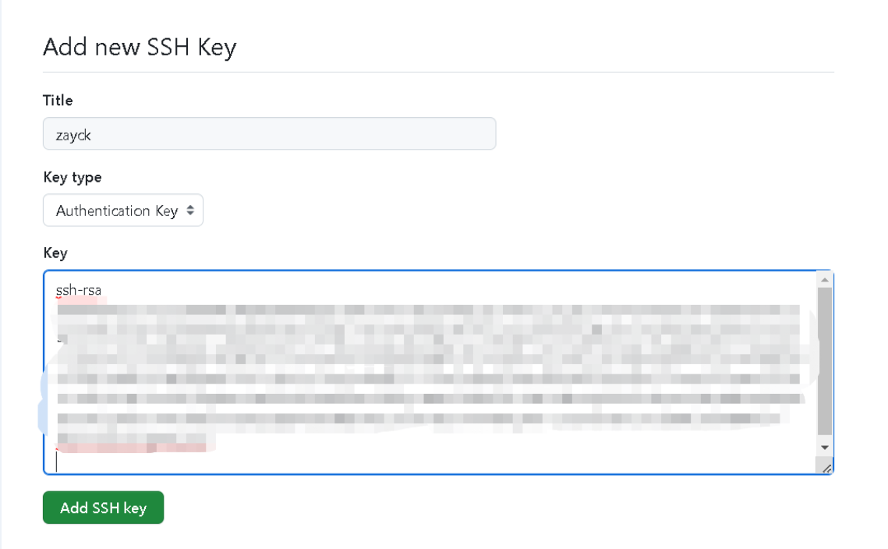The width and height of the screenshot is (888, 549).
Task: Click the double-arrow icon on Key type selector
Action: tap(191, 211)
